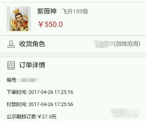Click the WWW.YZZ.CN watermark text
This screenshot has width=146, height=121.
[x=126, y=116]
